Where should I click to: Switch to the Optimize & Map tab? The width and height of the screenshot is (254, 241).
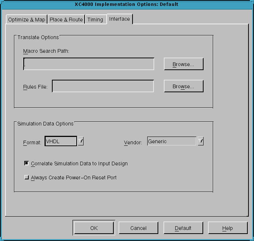(x=27, y=20)
